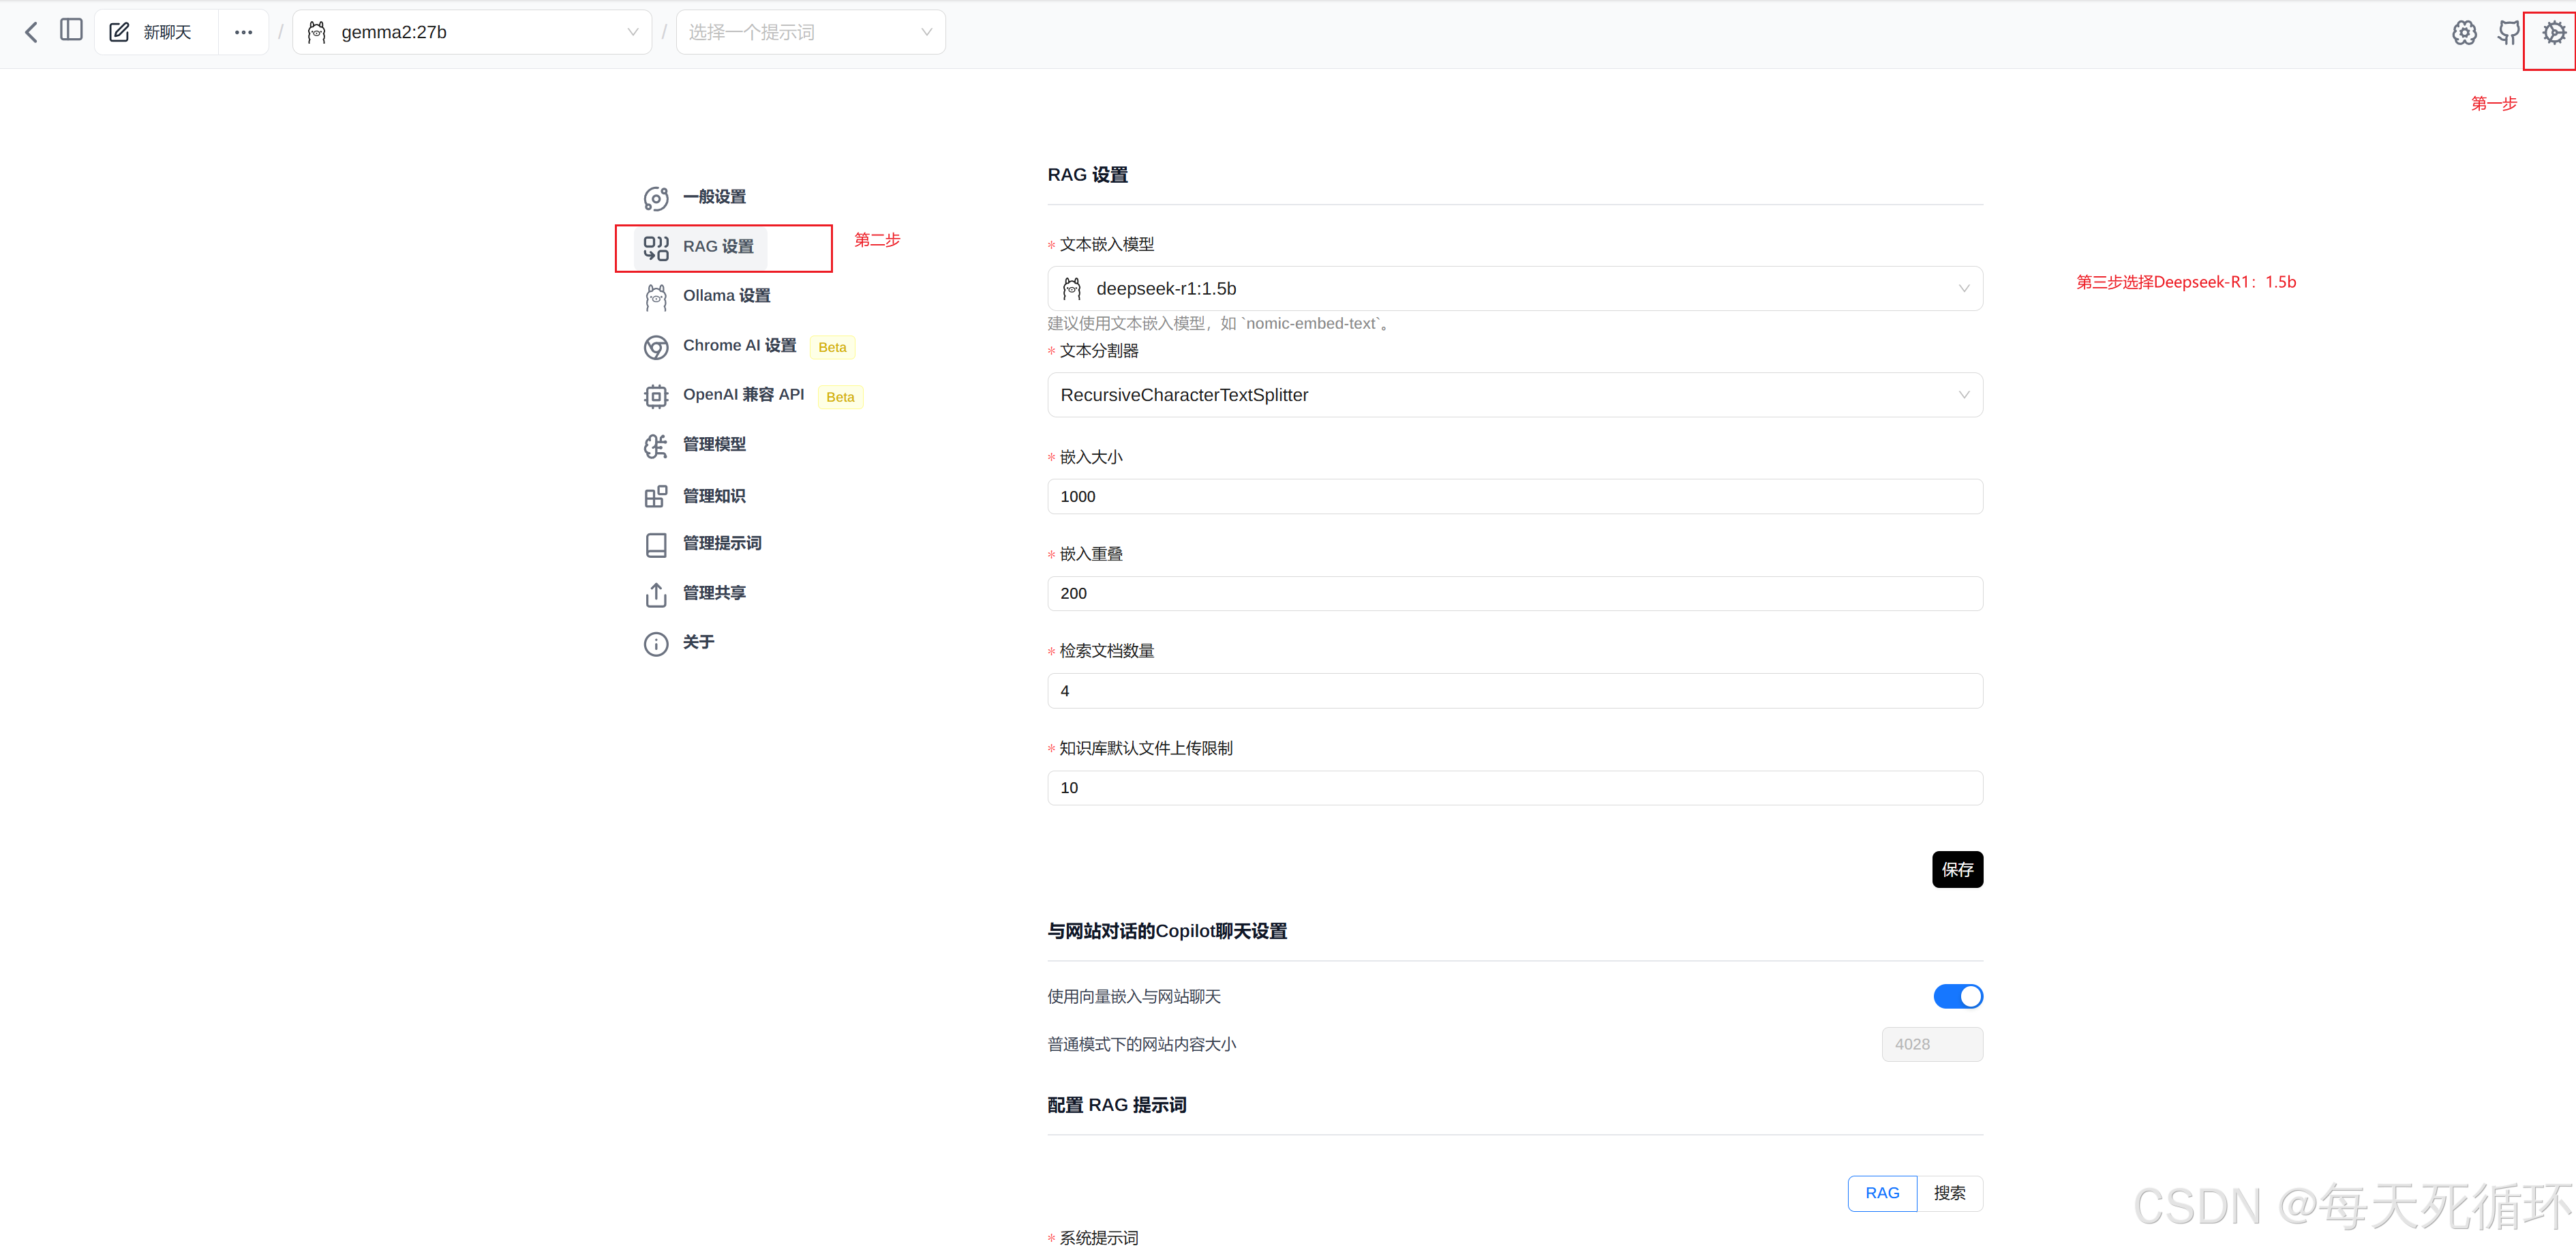Open Chrome AI 设置 Beta section

click(x=739, y=345)
